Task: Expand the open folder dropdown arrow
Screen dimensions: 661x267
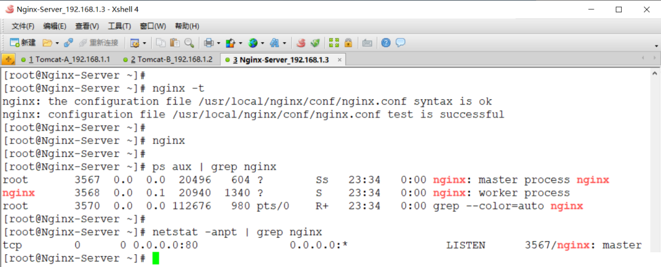Action: coord(57,43)
